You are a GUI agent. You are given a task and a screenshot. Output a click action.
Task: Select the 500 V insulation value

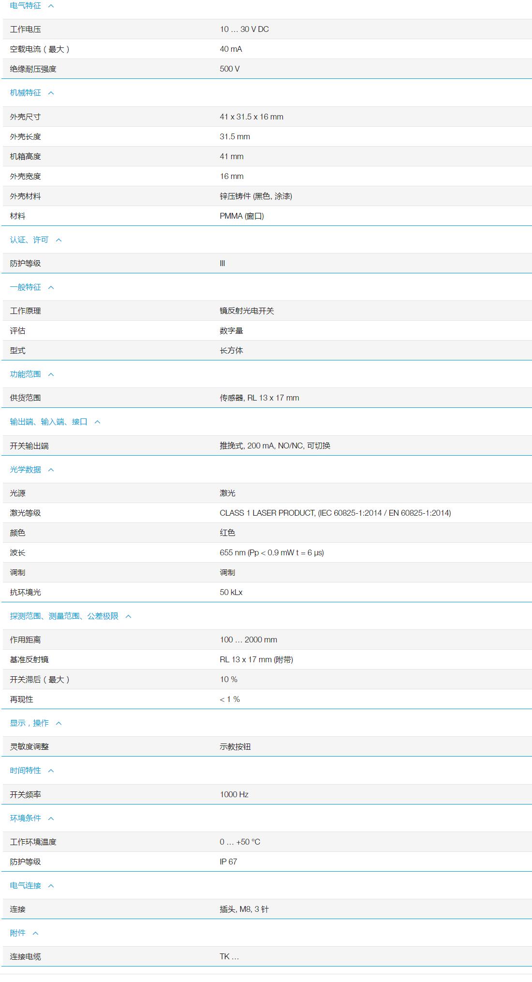tap(229, 69)
